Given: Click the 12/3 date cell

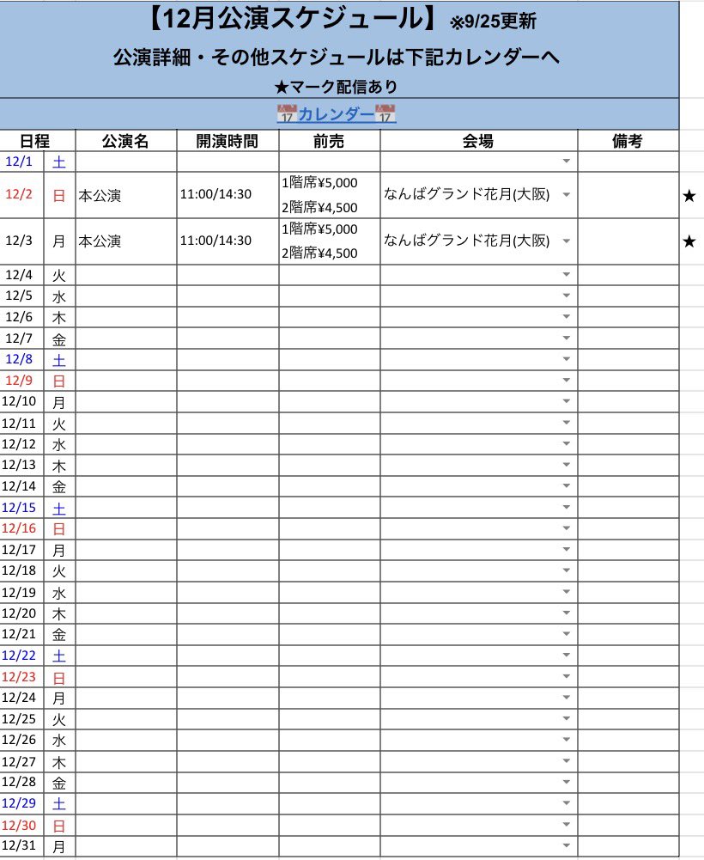Looking at the screenshot, I should [x=21, y=241].
